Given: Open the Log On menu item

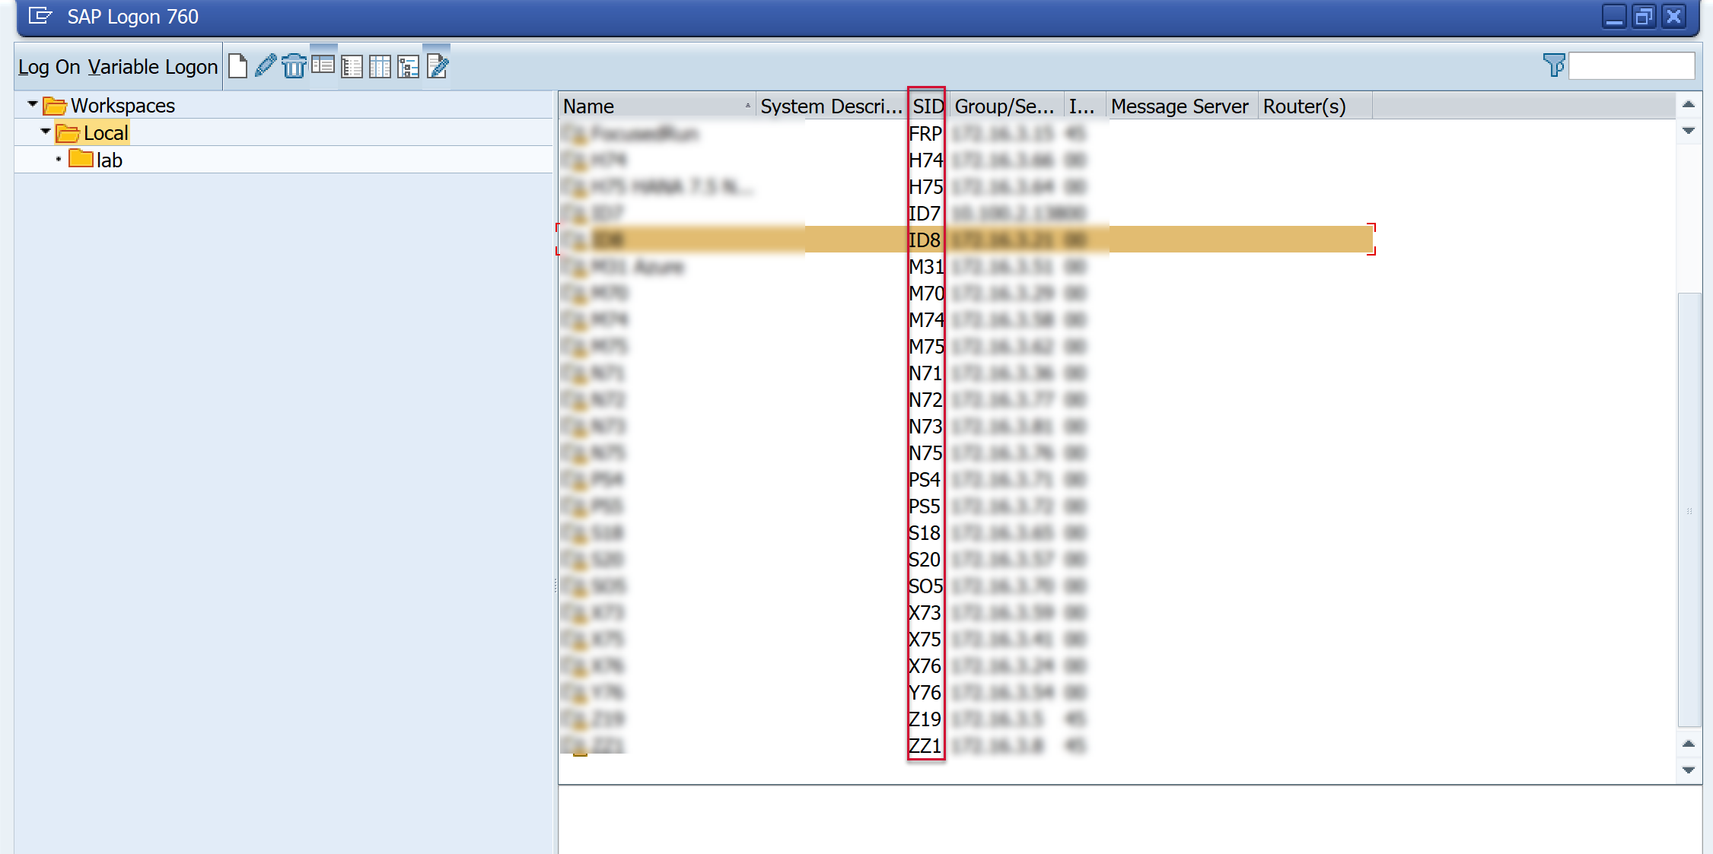Looking at the screenshot, I should pos(49,67).
